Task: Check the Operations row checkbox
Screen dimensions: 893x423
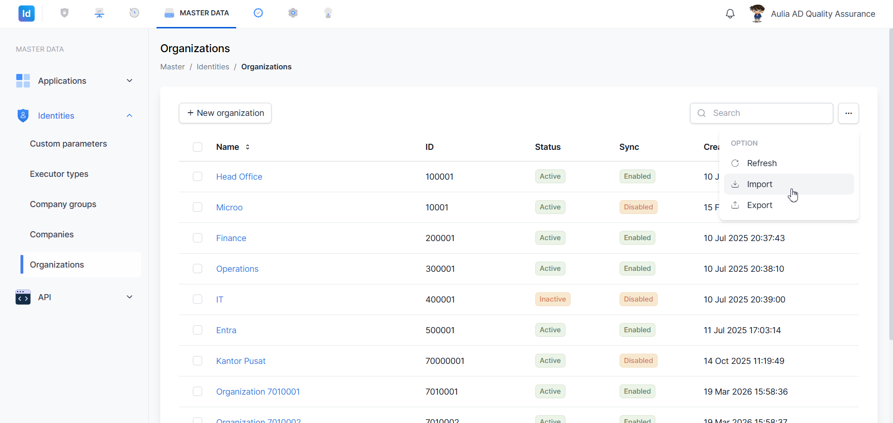Action: point(198,269)
